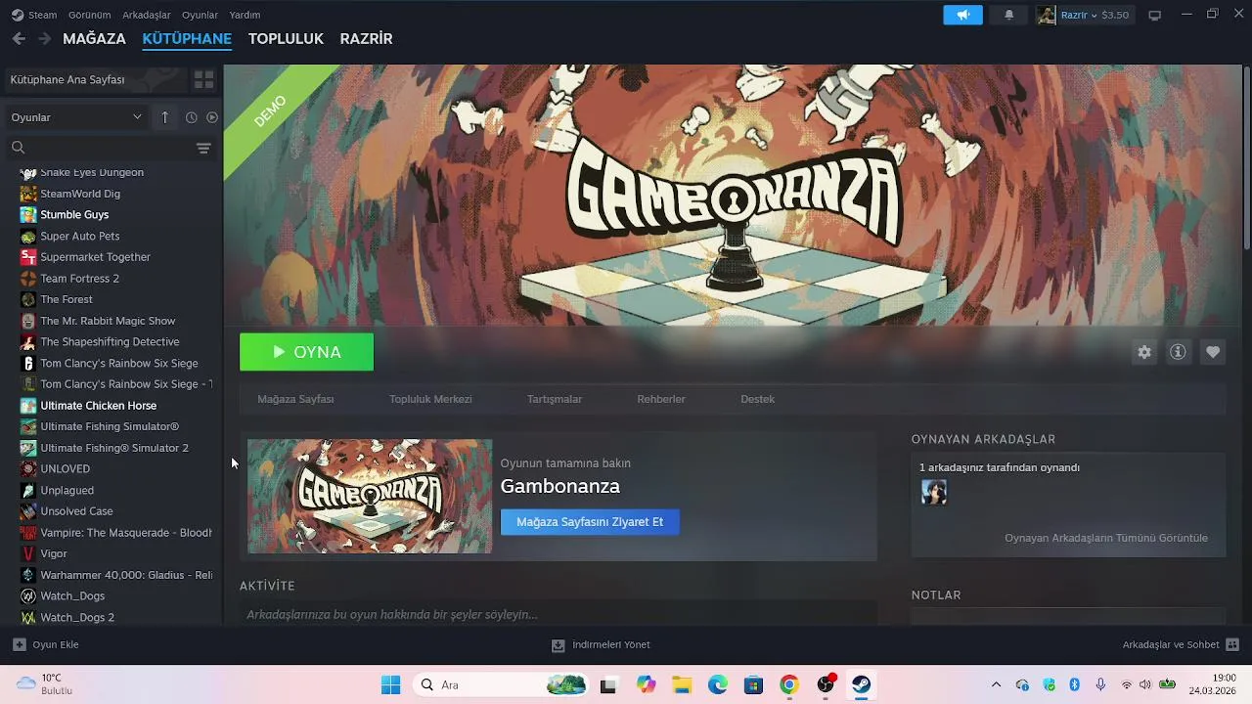
Task: Click the Vigor game icon
Action: pos(28,553)
